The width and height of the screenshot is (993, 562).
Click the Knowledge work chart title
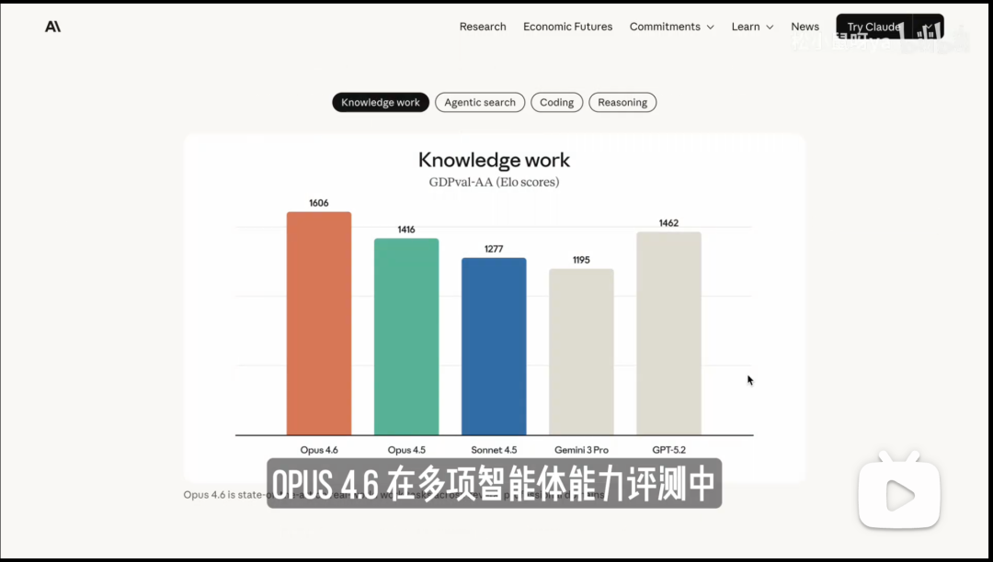[x=494, y=160]
